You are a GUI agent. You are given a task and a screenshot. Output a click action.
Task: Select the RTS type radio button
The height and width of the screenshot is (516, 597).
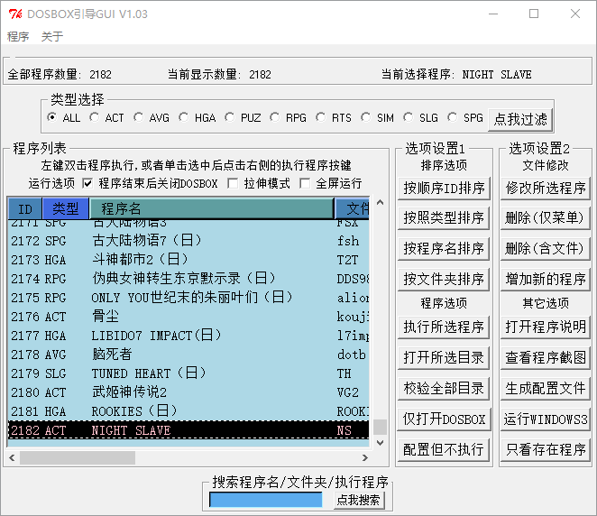pyautogui.click(x=320, y=117)
